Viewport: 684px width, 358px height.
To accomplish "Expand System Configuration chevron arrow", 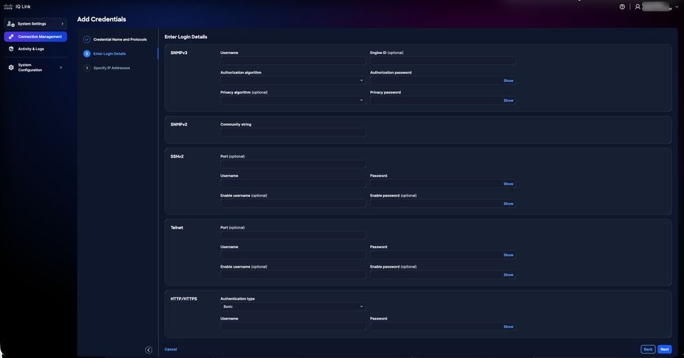I will 61,67.
